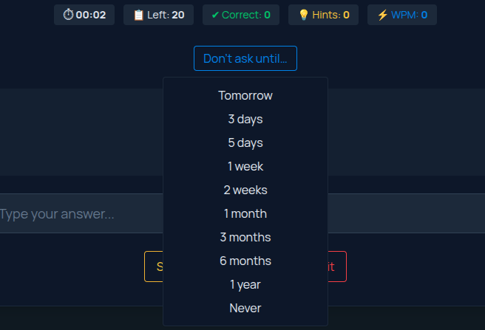Click the "Type your answer" input field
The image size is (485, 330).
pos(81,214)
